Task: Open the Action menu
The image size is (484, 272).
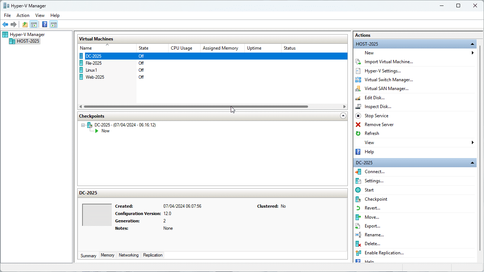Action: click(x=23, y=15)
